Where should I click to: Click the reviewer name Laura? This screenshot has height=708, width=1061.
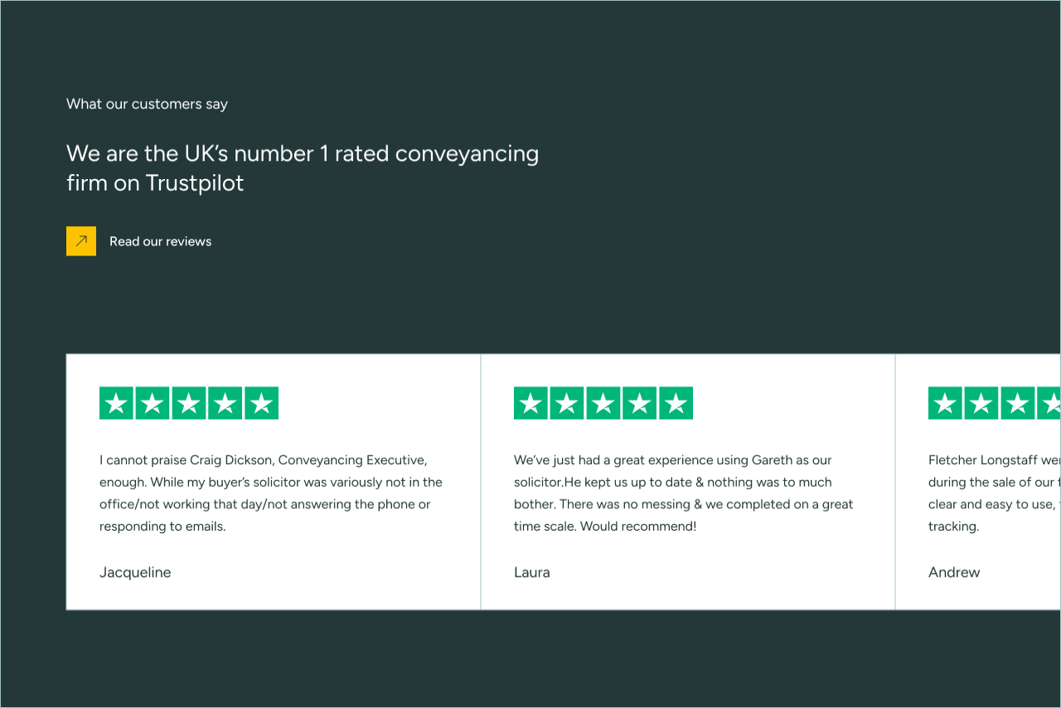pyautogui.click(x=532, y=572)
